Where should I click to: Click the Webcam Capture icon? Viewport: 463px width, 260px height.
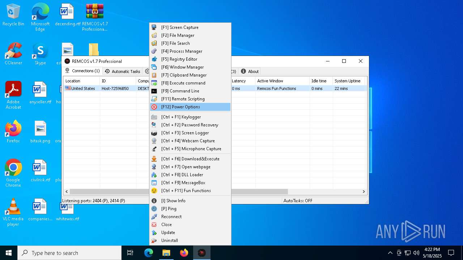154,141
